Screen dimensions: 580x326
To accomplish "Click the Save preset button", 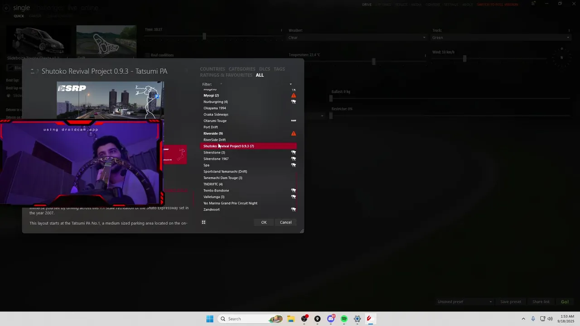I will point(511,302).
